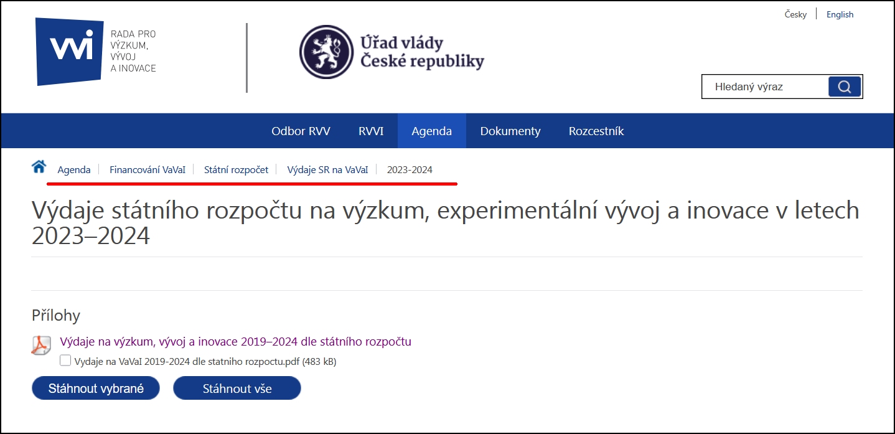The height and width of the screenshot is (434, 895).
Task: Tick the Vydaje na VaVaI PDF checkbox
Action: 65,361
